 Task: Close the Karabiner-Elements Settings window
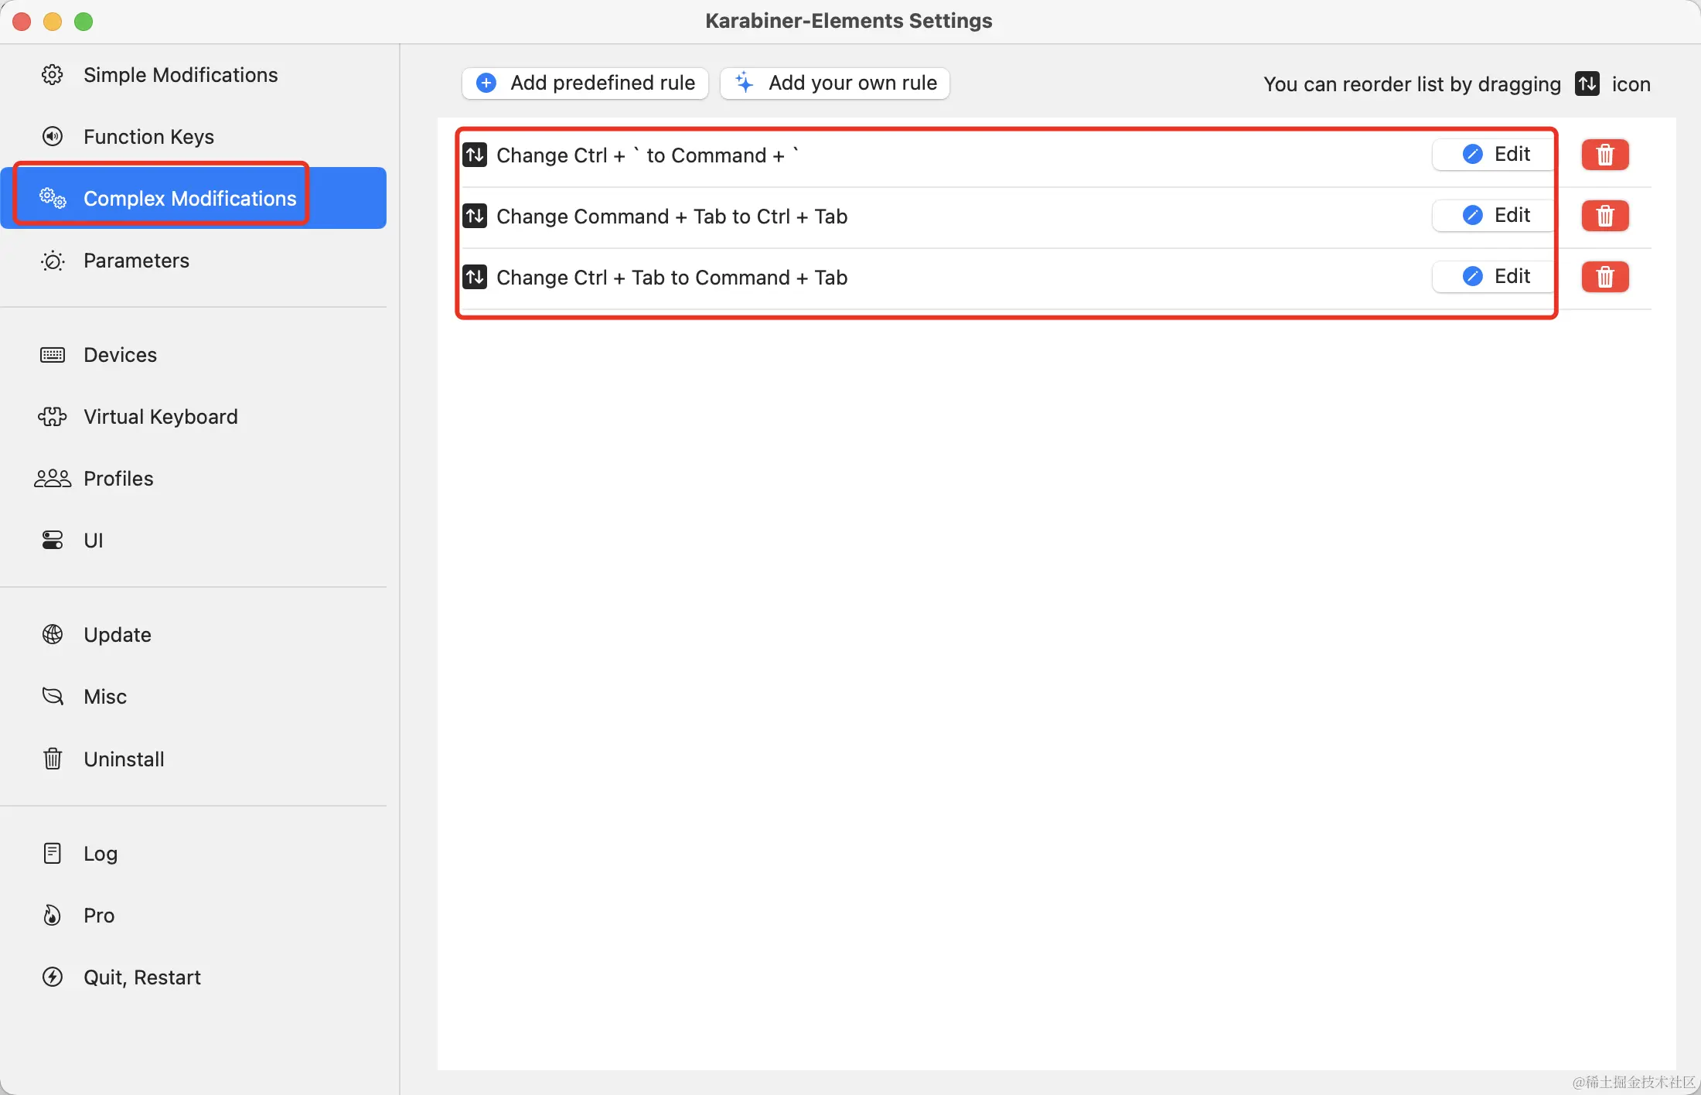point(22,22)
